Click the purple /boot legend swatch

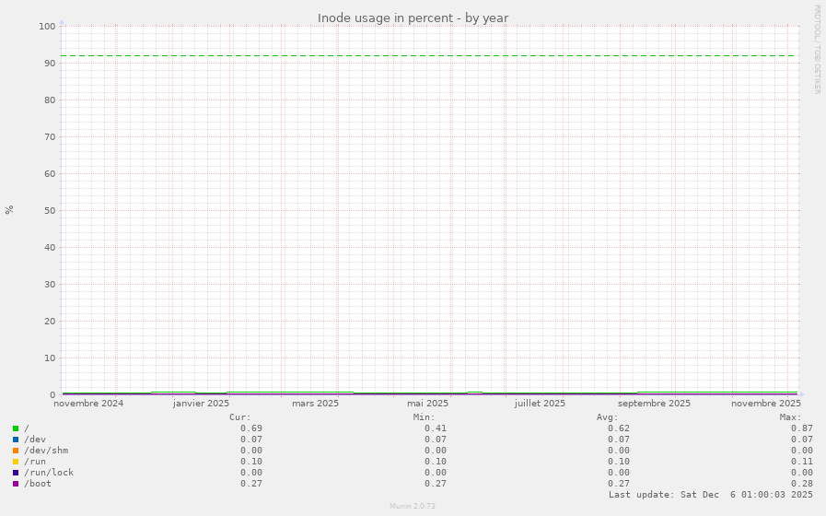(16, 484)
